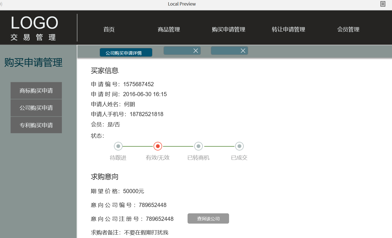
Task: Click phone number 18782521818
Action: click(147, 114)
